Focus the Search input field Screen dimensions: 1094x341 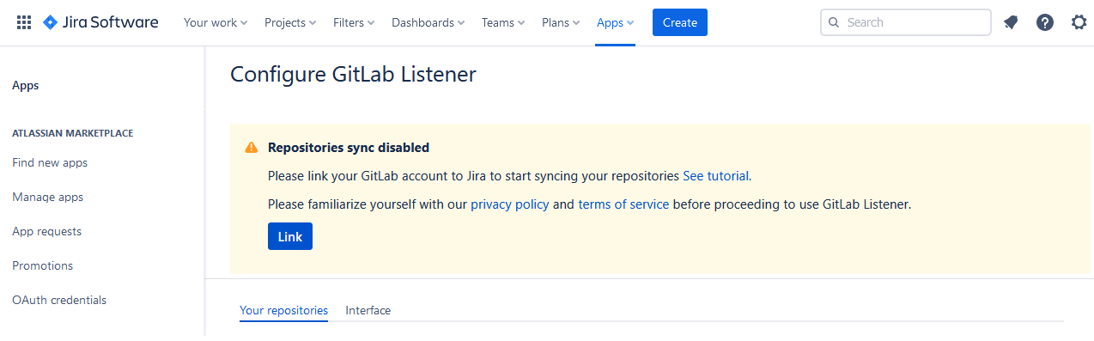(x=906, y=22)
